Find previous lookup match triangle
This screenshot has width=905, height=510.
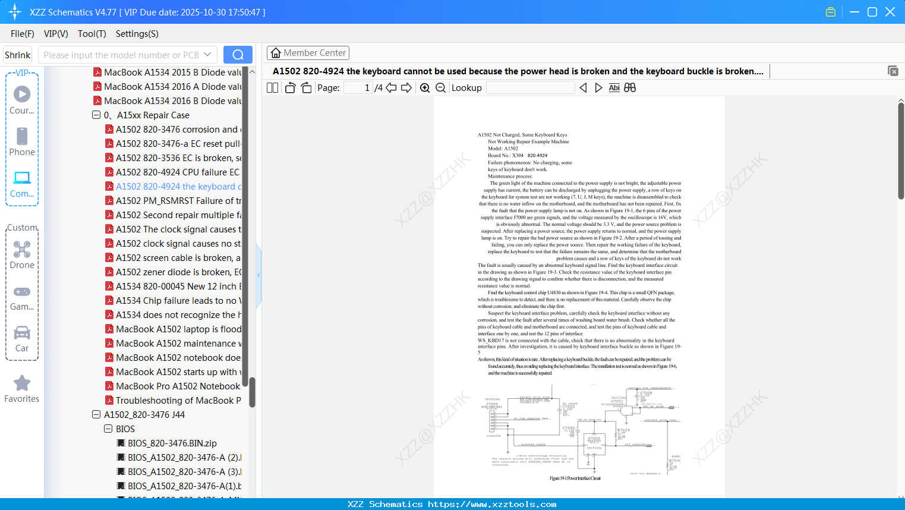point(583,87)
